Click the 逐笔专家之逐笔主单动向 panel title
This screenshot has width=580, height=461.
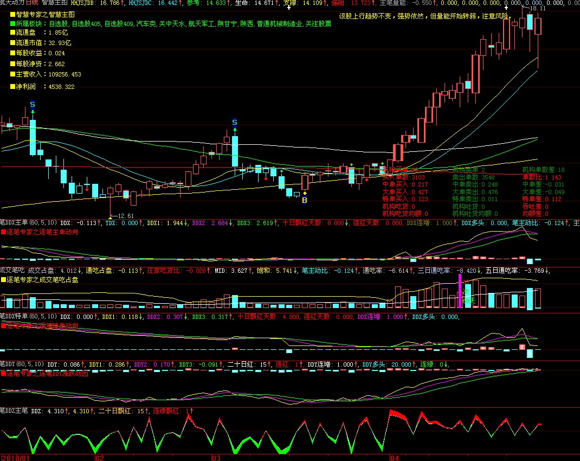[x=40, y=232]
